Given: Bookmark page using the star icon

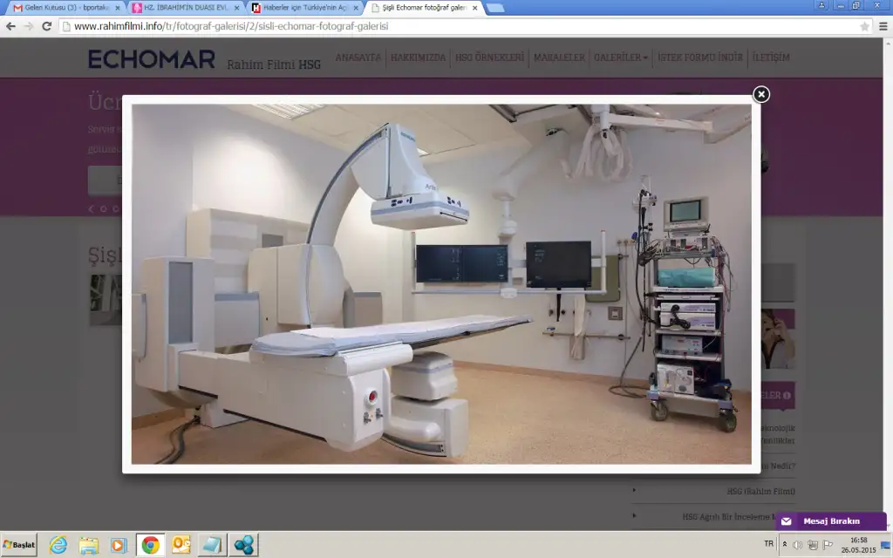Looking at the screenshot, I should click(x=864, y=26).
